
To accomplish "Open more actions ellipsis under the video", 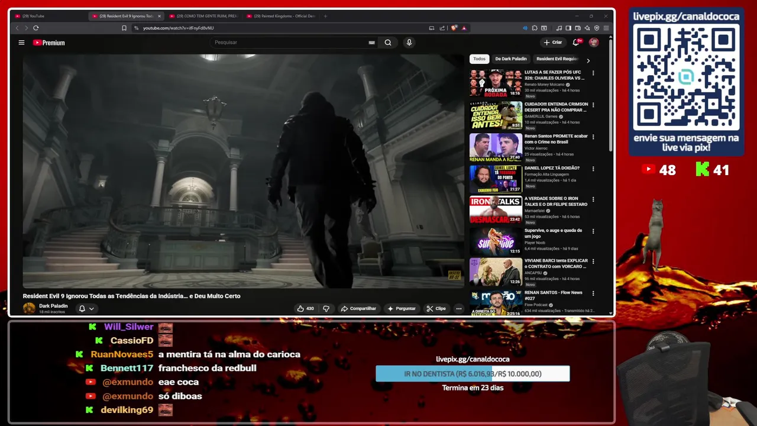I will [458, 308].
